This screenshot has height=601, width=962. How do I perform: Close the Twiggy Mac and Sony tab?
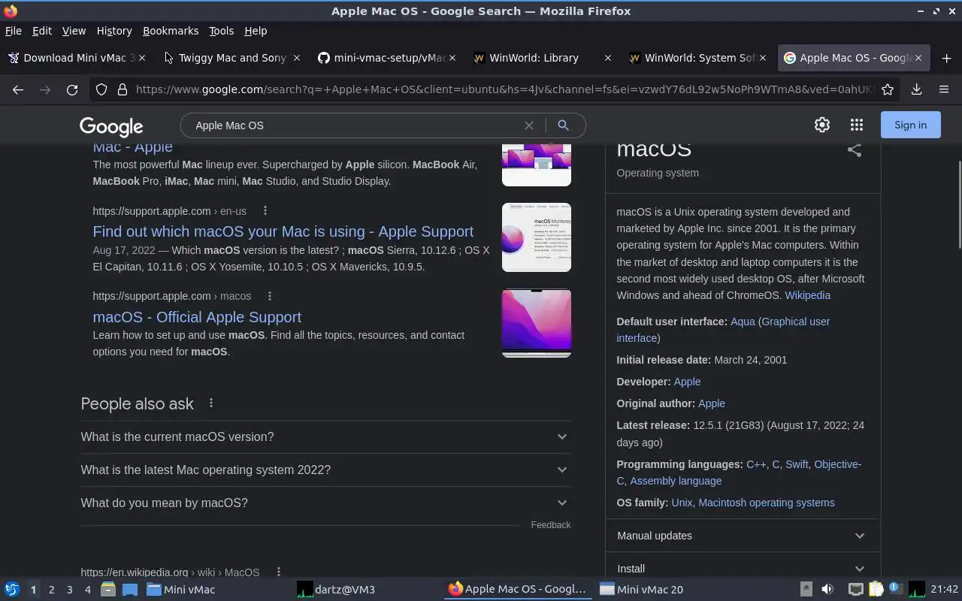[297, 58]
